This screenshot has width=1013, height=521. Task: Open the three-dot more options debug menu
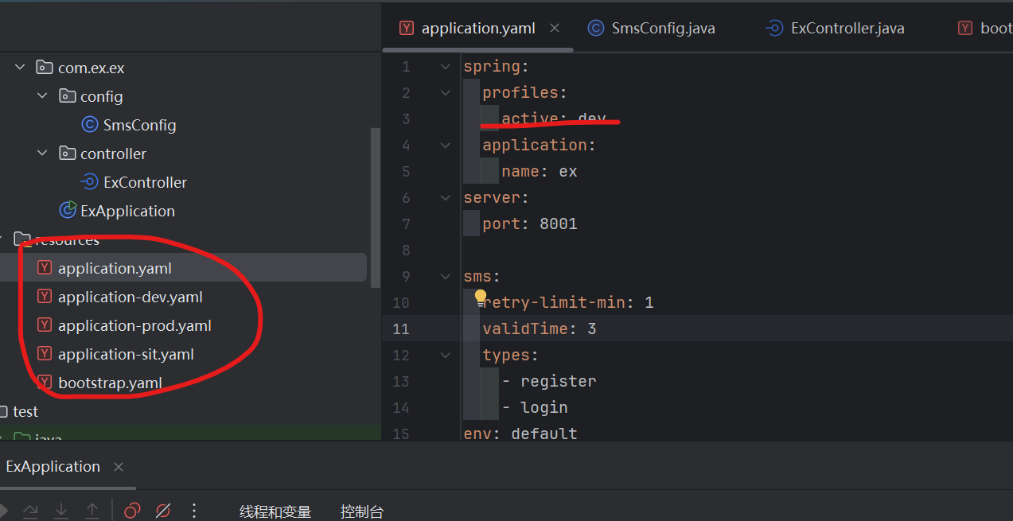[x=193, y=510]
